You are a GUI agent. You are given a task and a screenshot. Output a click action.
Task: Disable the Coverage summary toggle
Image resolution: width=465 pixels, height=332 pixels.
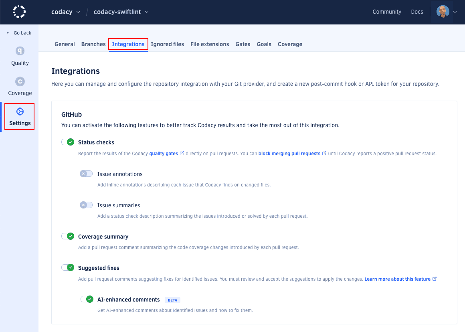click(x=68, y=236)
